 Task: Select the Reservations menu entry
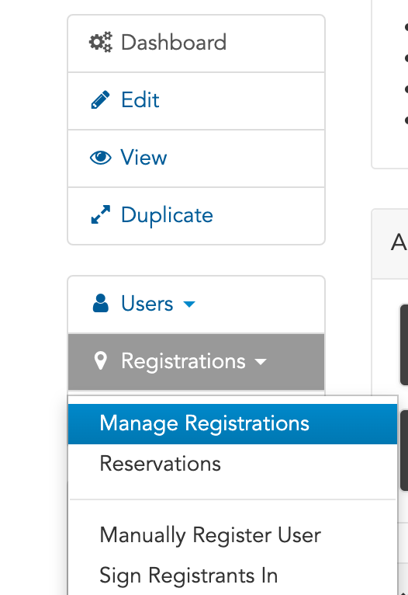[x=233, y=464]
